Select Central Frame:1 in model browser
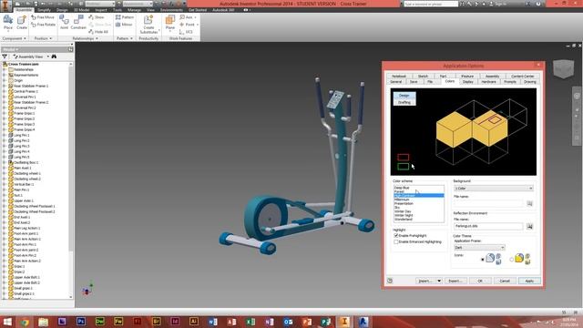 click(x=26, y=91)
